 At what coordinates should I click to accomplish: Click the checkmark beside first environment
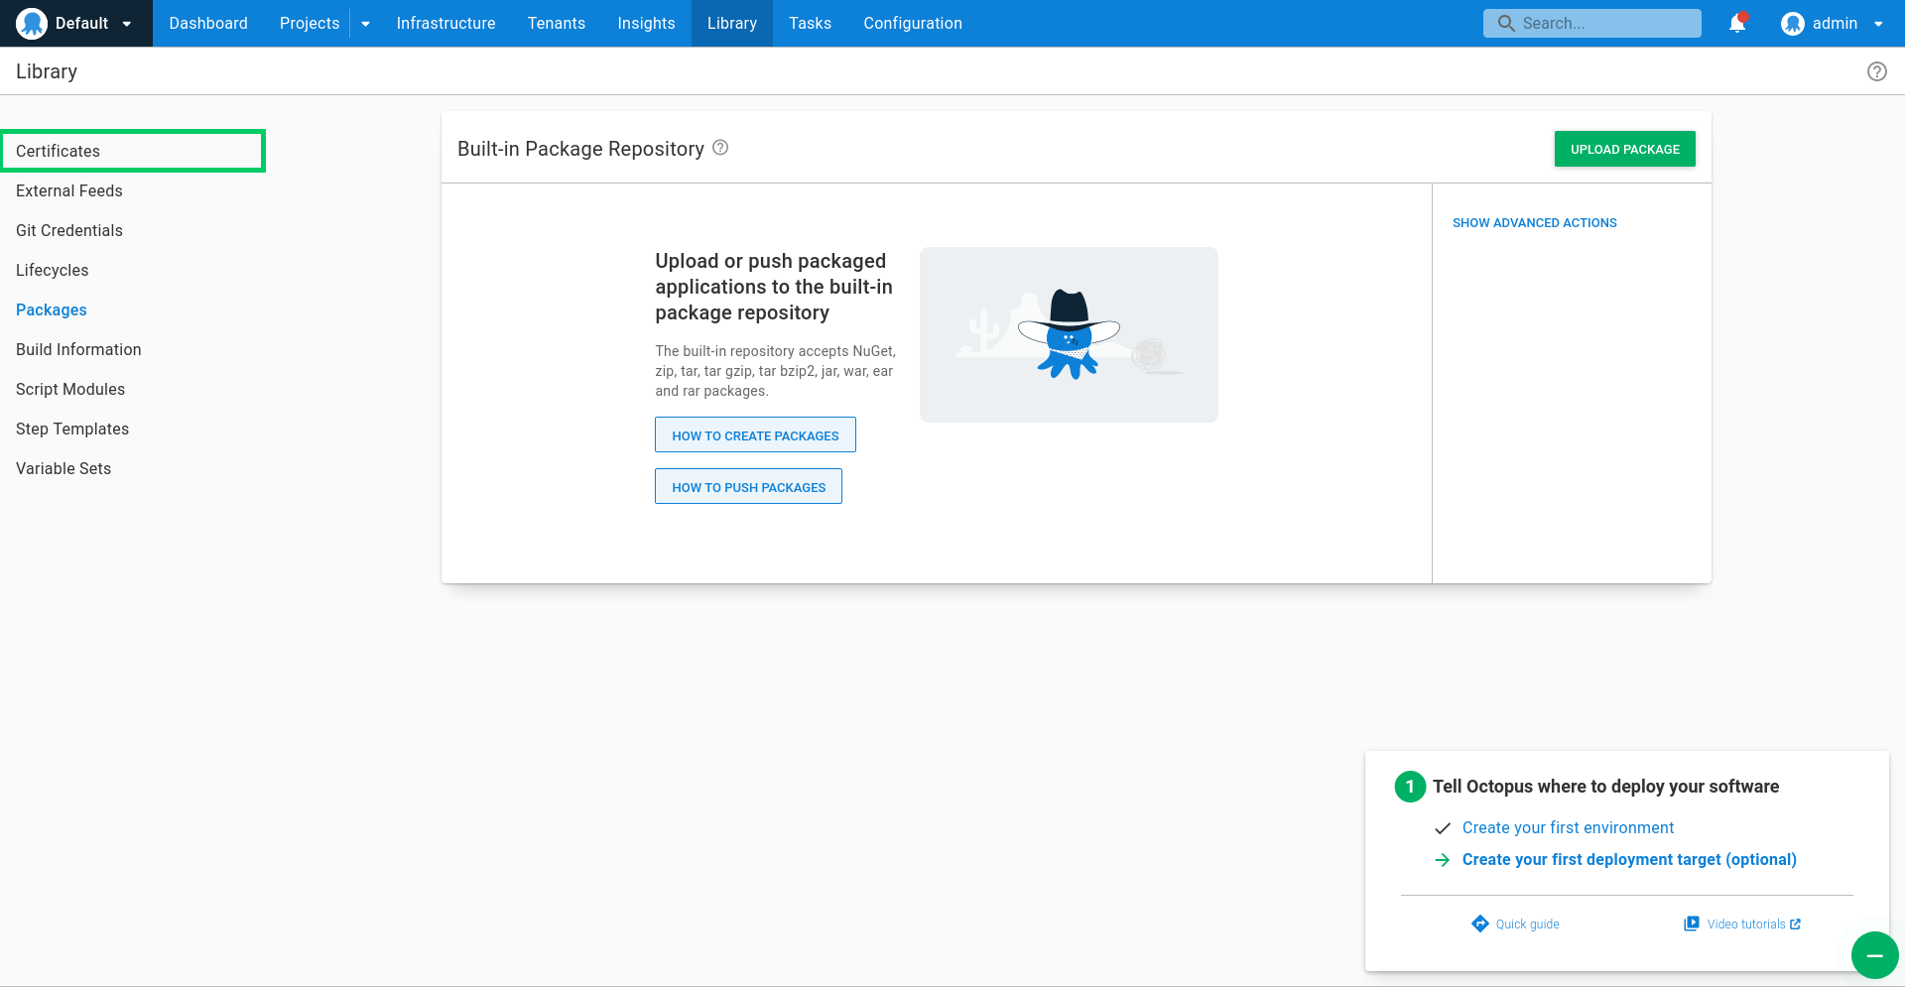(1443, 828)
